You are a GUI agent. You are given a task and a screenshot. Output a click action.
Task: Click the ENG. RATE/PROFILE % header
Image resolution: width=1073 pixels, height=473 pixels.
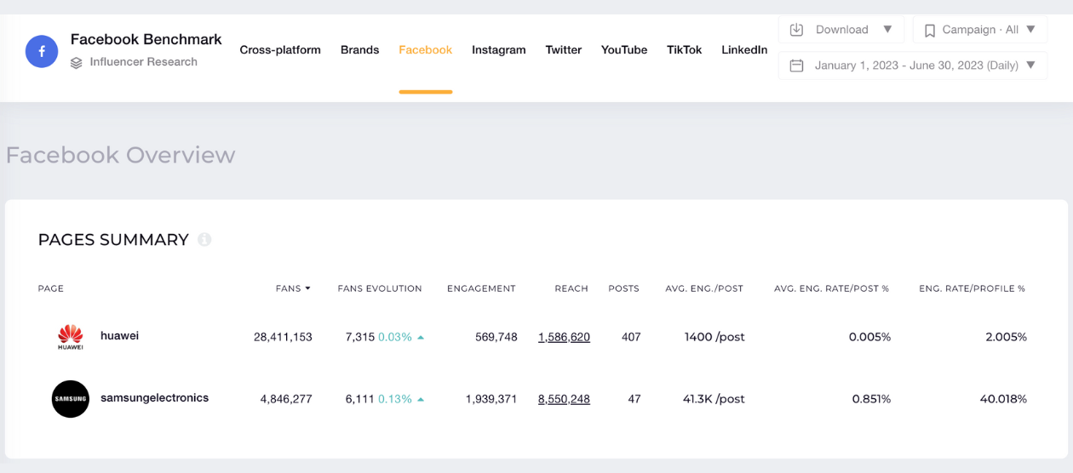tap(972, 288)
